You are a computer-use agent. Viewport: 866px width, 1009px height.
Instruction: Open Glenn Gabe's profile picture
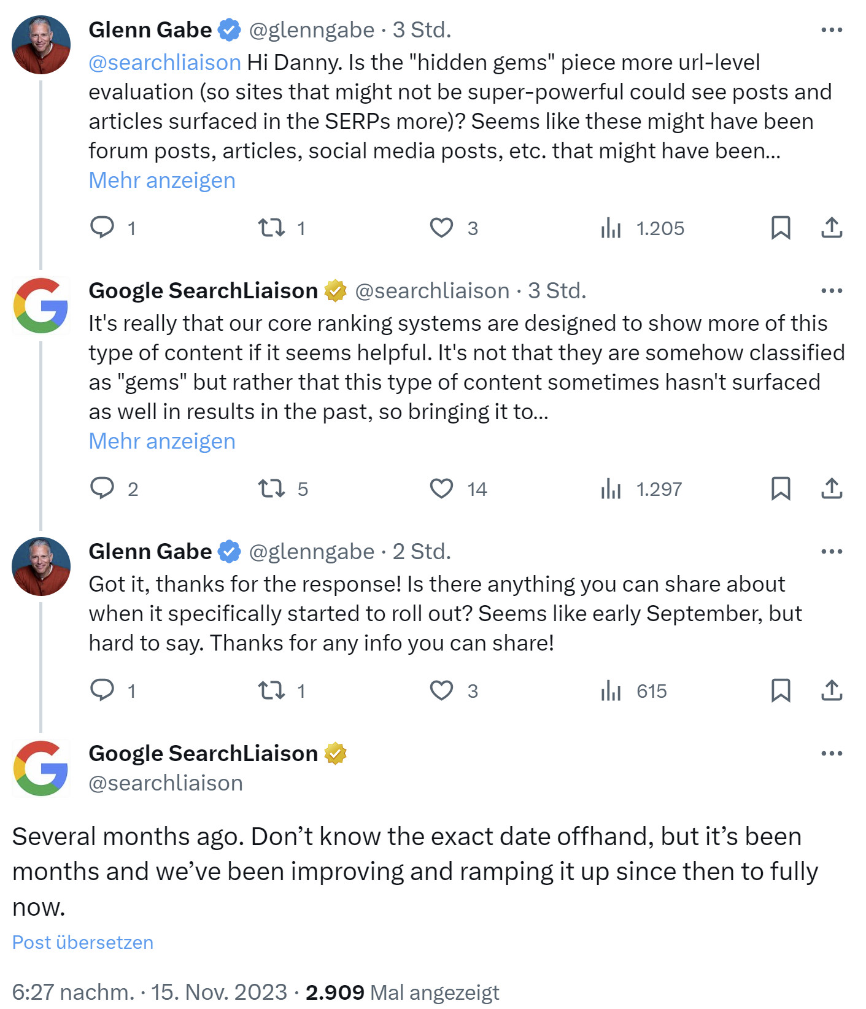click(x=41, y=44)
